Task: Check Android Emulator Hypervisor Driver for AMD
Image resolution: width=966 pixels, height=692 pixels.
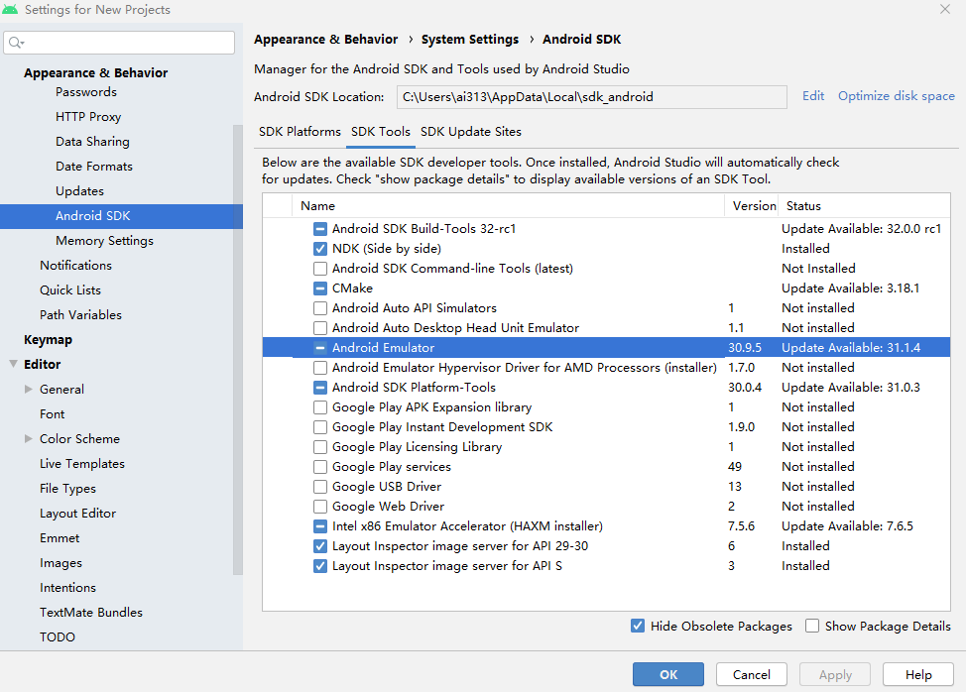Action: tap(319, 368)
